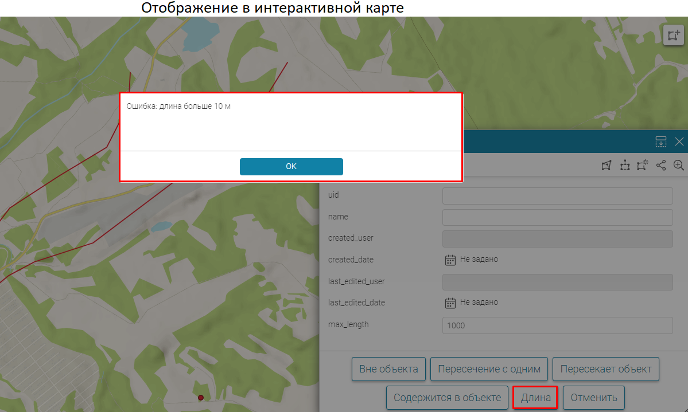Viewport: 688px width, 412px height.
Task: Click the 'Отменить' button
Action: coord(593,398)
